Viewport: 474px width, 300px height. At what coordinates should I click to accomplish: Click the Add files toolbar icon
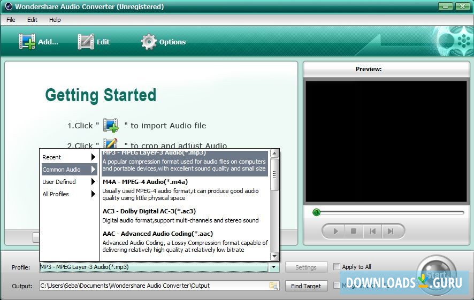coord(27,42)
